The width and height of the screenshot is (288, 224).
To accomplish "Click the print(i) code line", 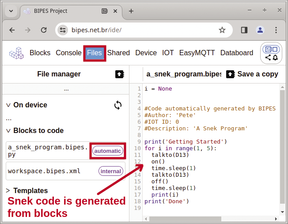I will pyautogui.click(x=165, y=194).
